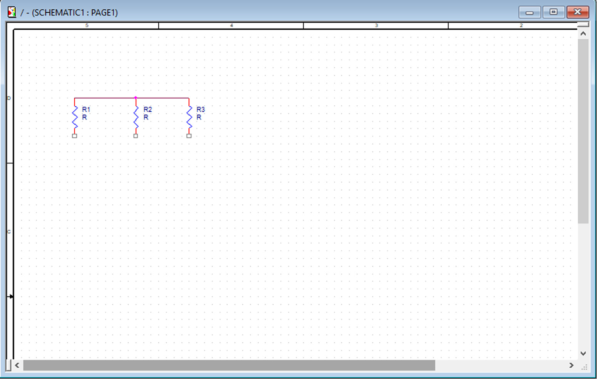Click the horizontal scrollbar right arrow
This screenshot has height=379, width=597.
pos(571,365)
